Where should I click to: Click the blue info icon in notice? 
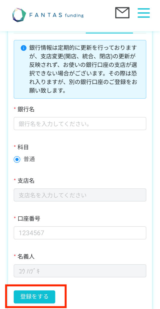[24, 48]
